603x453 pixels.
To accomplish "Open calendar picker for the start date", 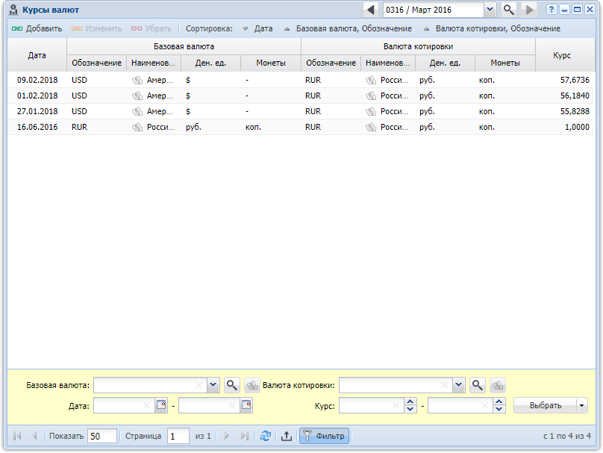I will pyautogui.click(x=161, y=405).
